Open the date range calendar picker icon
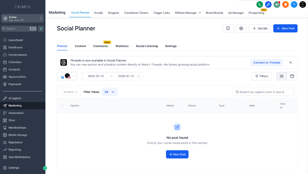The height and width of the screenshot is (174, 308). (x=139, y=76)
